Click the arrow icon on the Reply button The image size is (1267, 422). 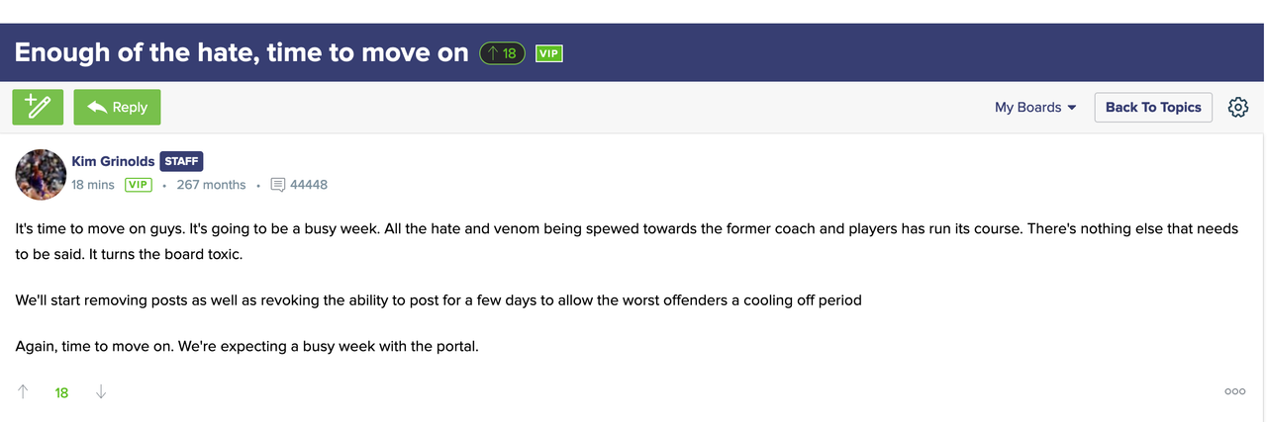tap(97, 107)
